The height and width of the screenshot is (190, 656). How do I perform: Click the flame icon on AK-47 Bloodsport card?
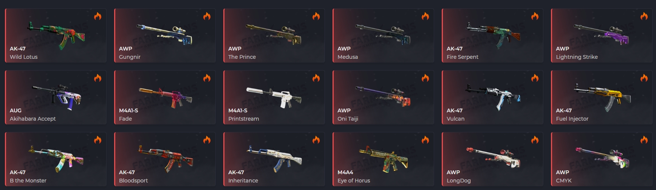(x=207, y=140)
